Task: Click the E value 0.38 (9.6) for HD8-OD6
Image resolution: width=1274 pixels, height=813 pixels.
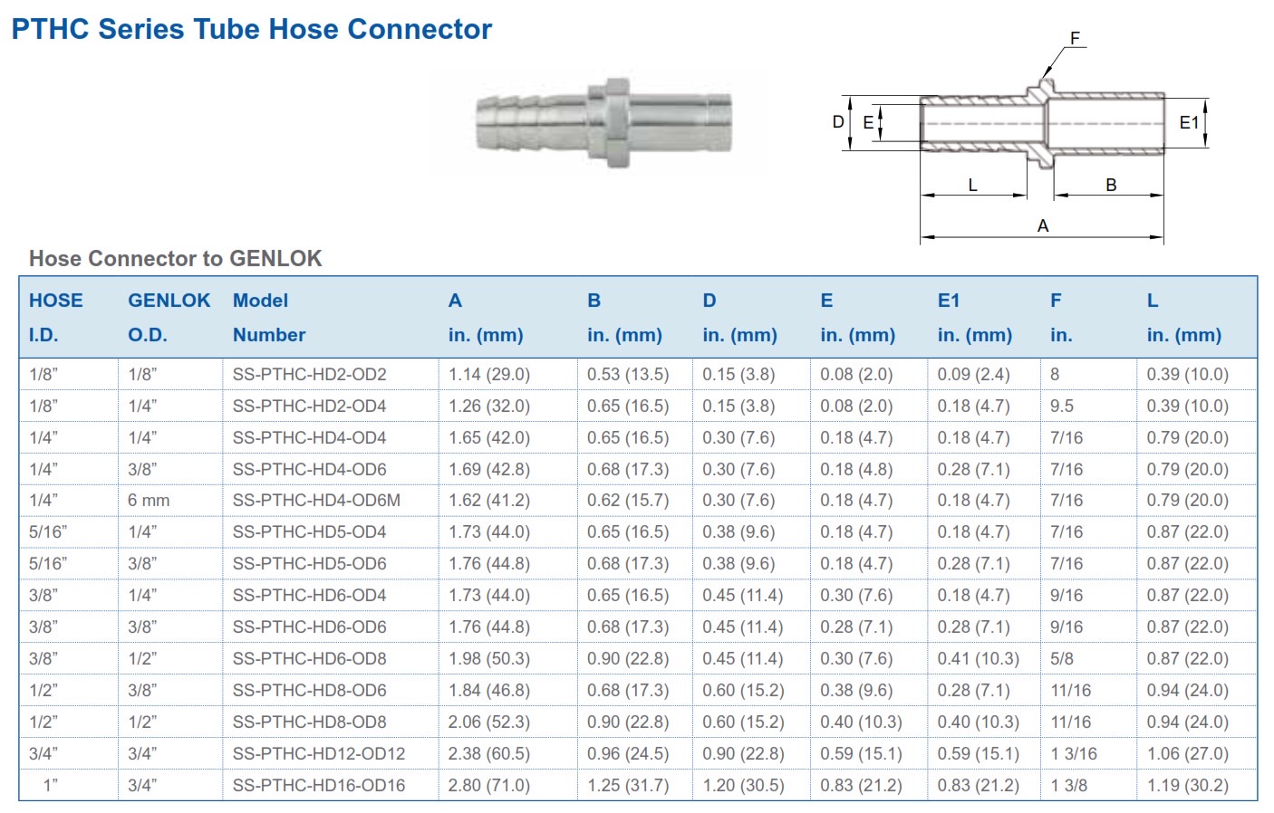Action: click(x=856, y=691)
